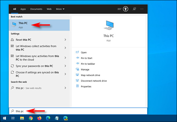Click the collect activities timeline icon
The image size is (177, 122).
pyautogui.click(x=12, y=46)
